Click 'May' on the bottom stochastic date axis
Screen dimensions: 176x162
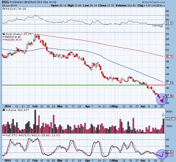pyautogui.click(x=115, y=160)
